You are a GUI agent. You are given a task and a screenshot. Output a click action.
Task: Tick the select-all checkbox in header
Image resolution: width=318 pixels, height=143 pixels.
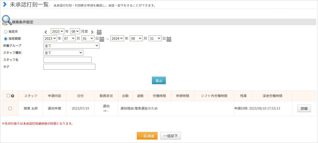click(8, 96)
